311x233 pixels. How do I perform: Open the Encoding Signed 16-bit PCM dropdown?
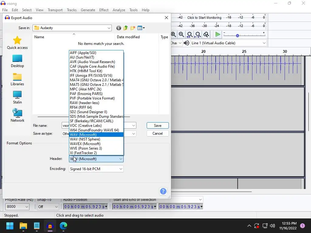(96, 169)
